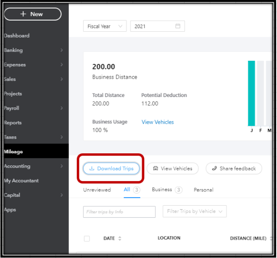Expand the Payroll sidebar submenu
Screen dimensions: 277x258
click(x=62, y=108)
